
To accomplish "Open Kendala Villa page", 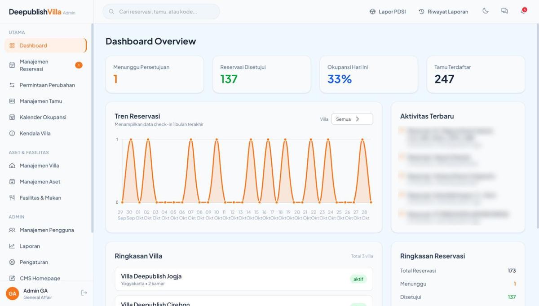I will [x=45, y=133].
